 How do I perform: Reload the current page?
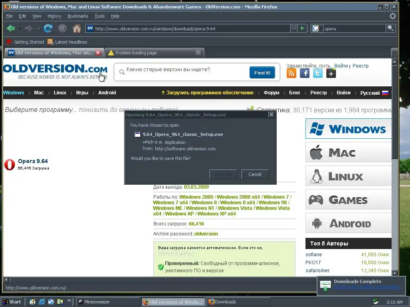48,28
